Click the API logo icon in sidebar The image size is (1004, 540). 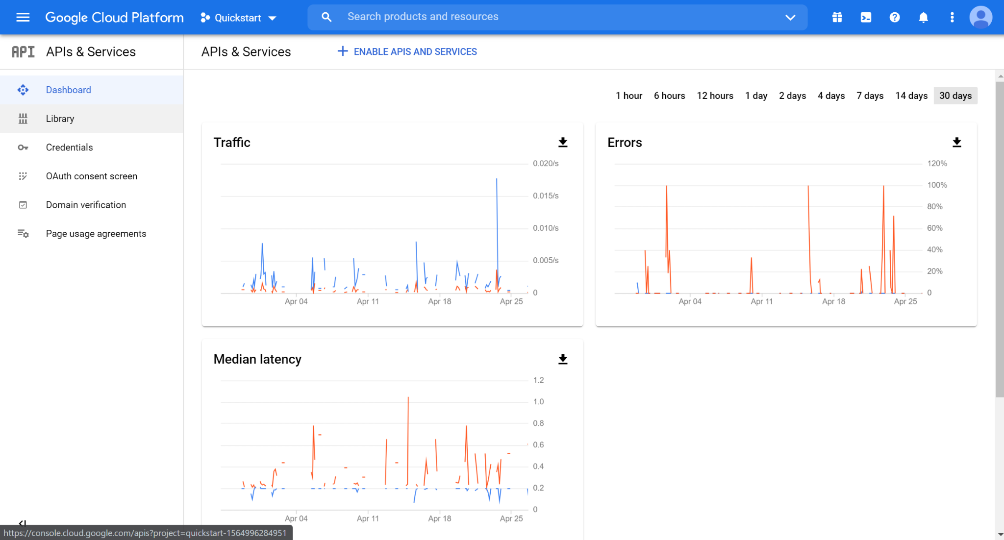click(23, 51)
